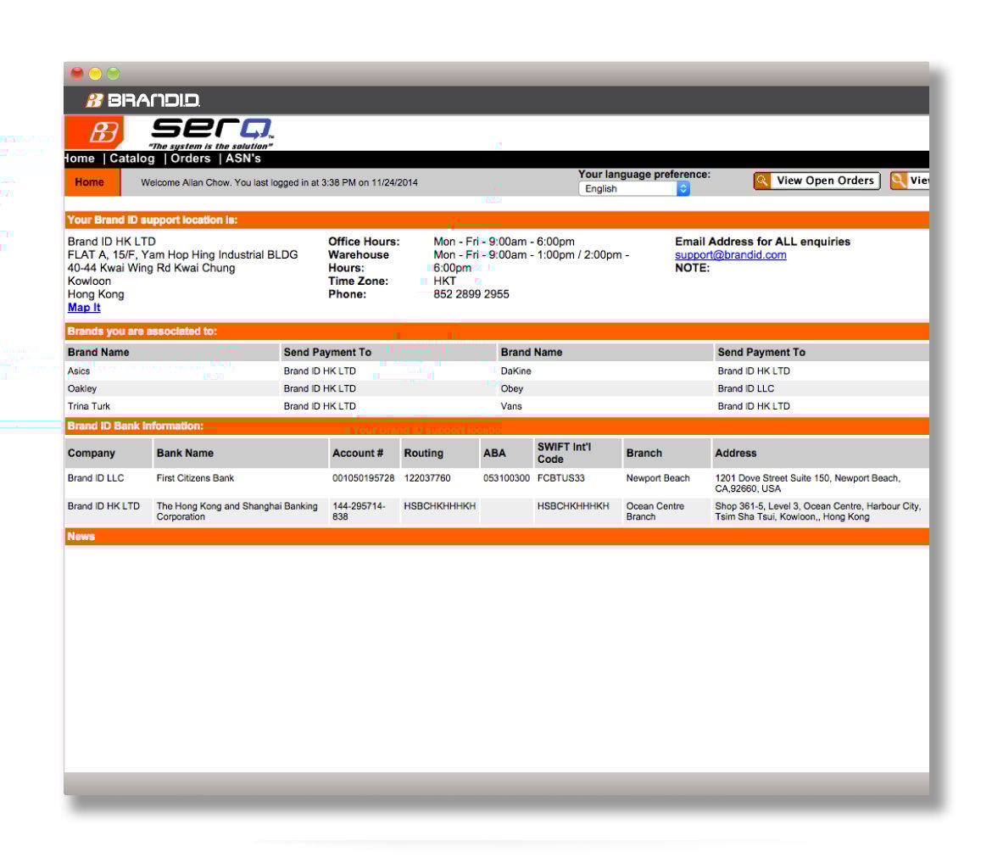Click the Welcome Allan Chow message
This screenshot has height=858, width=992.
279,183
